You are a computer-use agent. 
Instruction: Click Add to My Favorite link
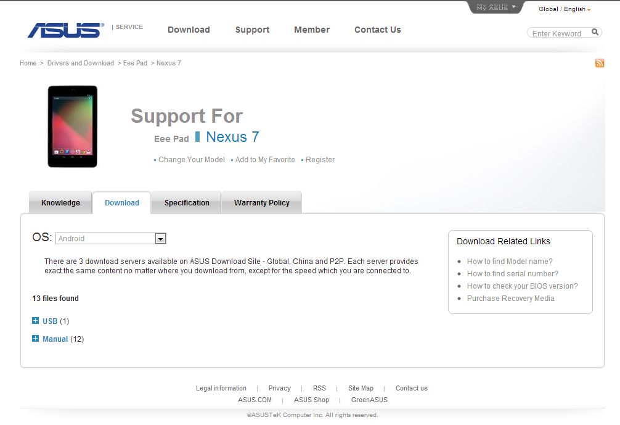pos(265,160)
